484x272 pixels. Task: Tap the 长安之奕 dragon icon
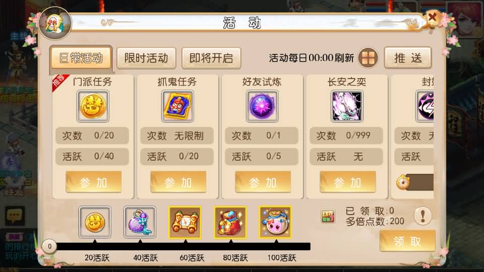point(347,106)
